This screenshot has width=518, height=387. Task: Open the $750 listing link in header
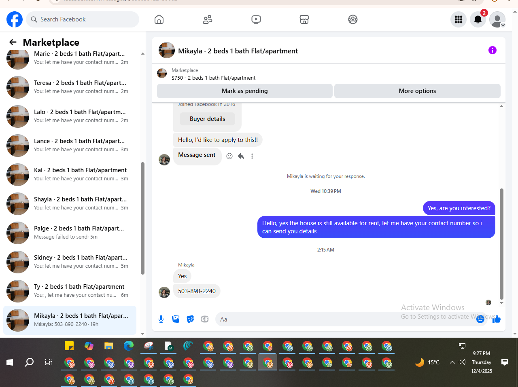pyautogui.click(x=213, y=78)
